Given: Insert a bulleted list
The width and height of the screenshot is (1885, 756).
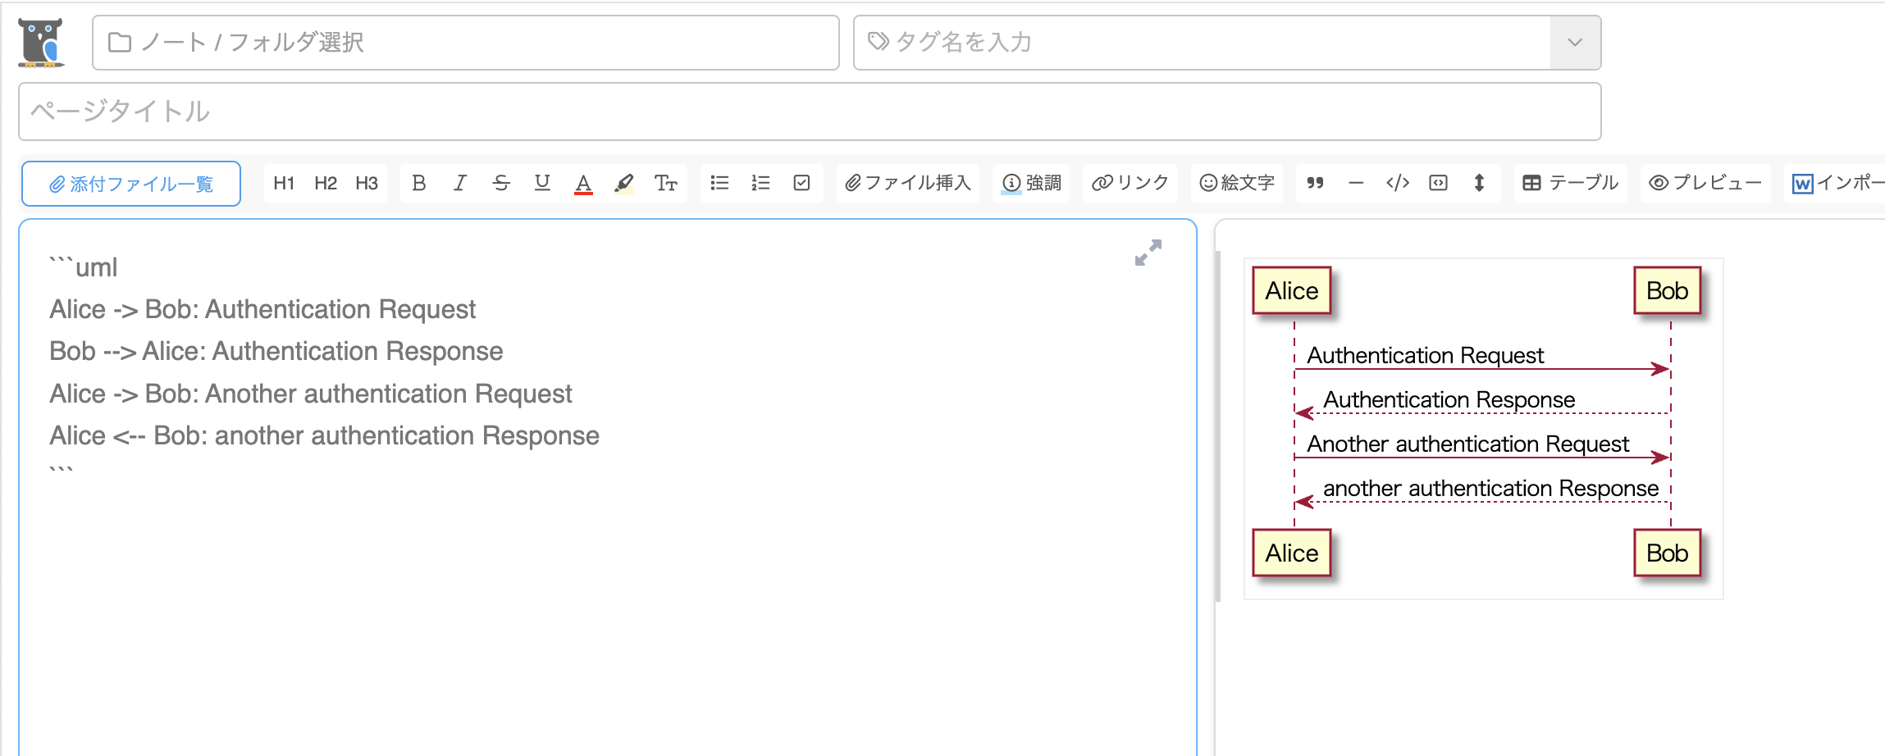Looking at the screenshot, I should pyautogui.click(x=719, y=183).
